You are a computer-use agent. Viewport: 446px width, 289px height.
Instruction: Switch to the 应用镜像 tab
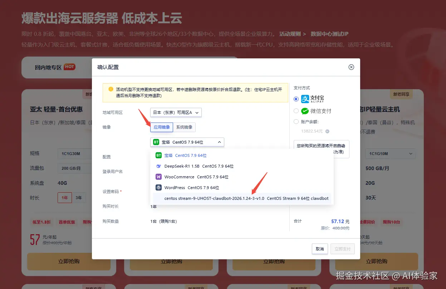pyautogui.click(x=162, y=127)
